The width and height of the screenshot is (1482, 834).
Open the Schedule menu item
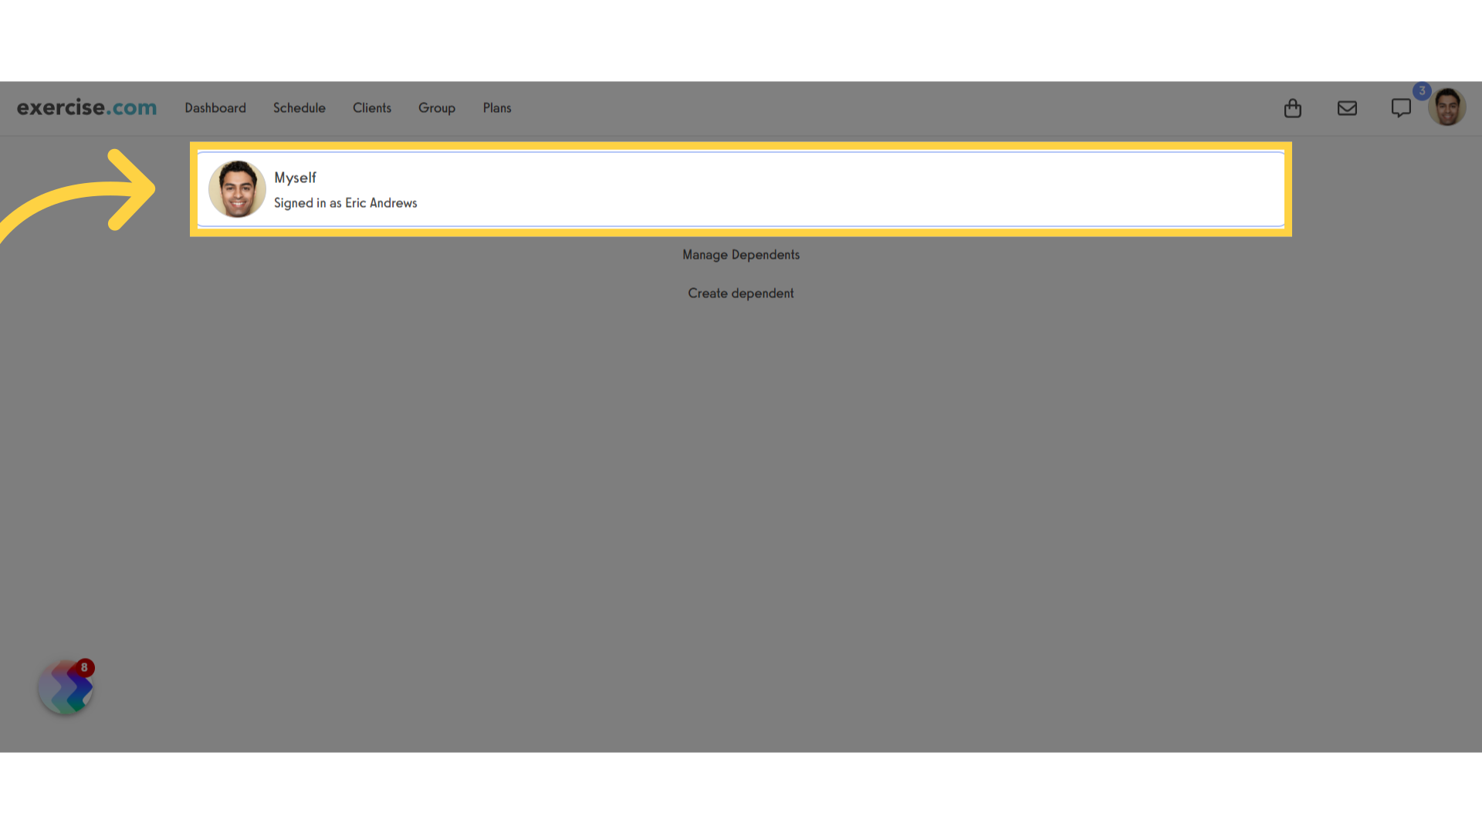click(299, 108)
